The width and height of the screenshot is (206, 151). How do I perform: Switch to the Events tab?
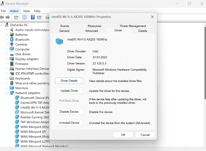pyautogui.click(x=65, y=26)
